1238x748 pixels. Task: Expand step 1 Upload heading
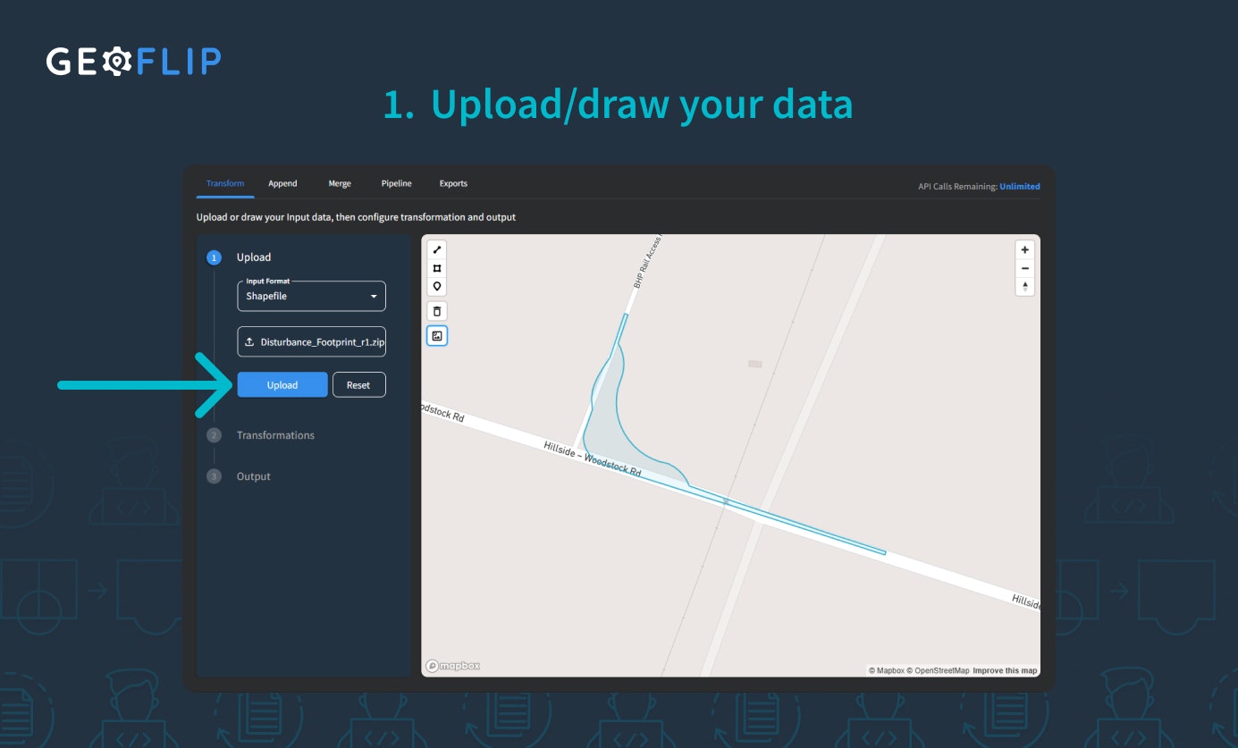coord(239,257)
